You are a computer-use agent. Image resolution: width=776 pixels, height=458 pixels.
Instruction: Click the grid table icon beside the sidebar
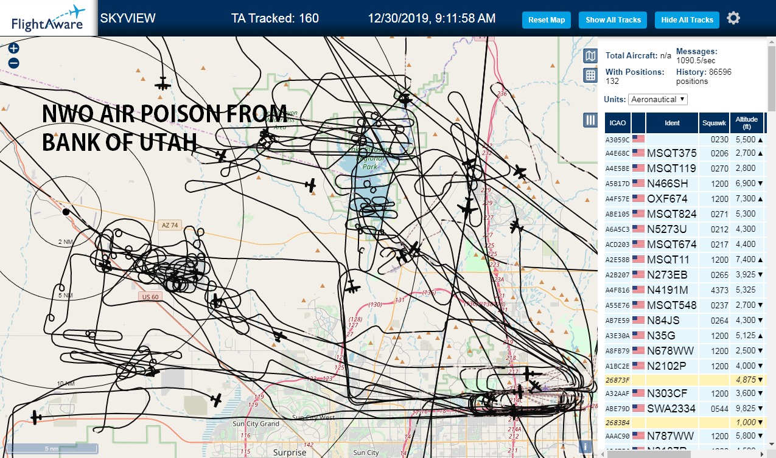pos(590,75)
